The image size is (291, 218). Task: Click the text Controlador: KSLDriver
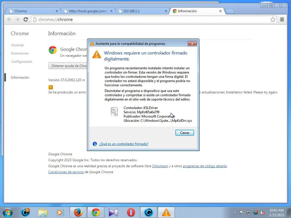[x=141, y=108]
